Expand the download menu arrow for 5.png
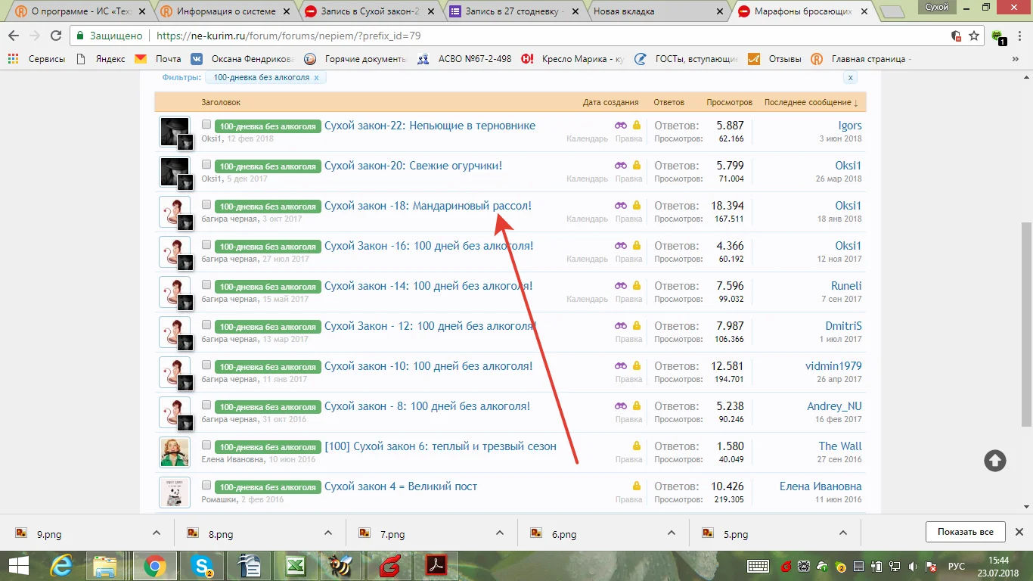The image size is (1033, 581). pyautogui.click(x=842, y=533)
